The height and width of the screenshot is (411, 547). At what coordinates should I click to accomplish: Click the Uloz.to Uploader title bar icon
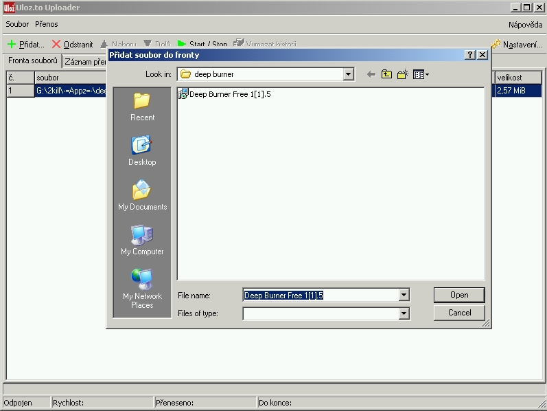point(9,8)
